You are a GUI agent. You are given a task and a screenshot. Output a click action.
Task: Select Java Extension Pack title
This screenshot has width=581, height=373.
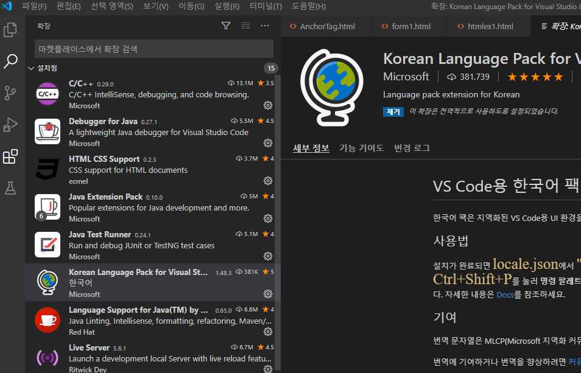tap(105, 197)
